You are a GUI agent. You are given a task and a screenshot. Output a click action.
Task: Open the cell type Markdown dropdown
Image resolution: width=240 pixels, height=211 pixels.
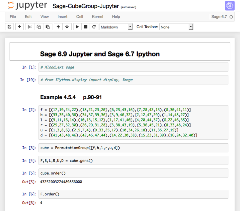pyautogui.click(x=116, y=27)
